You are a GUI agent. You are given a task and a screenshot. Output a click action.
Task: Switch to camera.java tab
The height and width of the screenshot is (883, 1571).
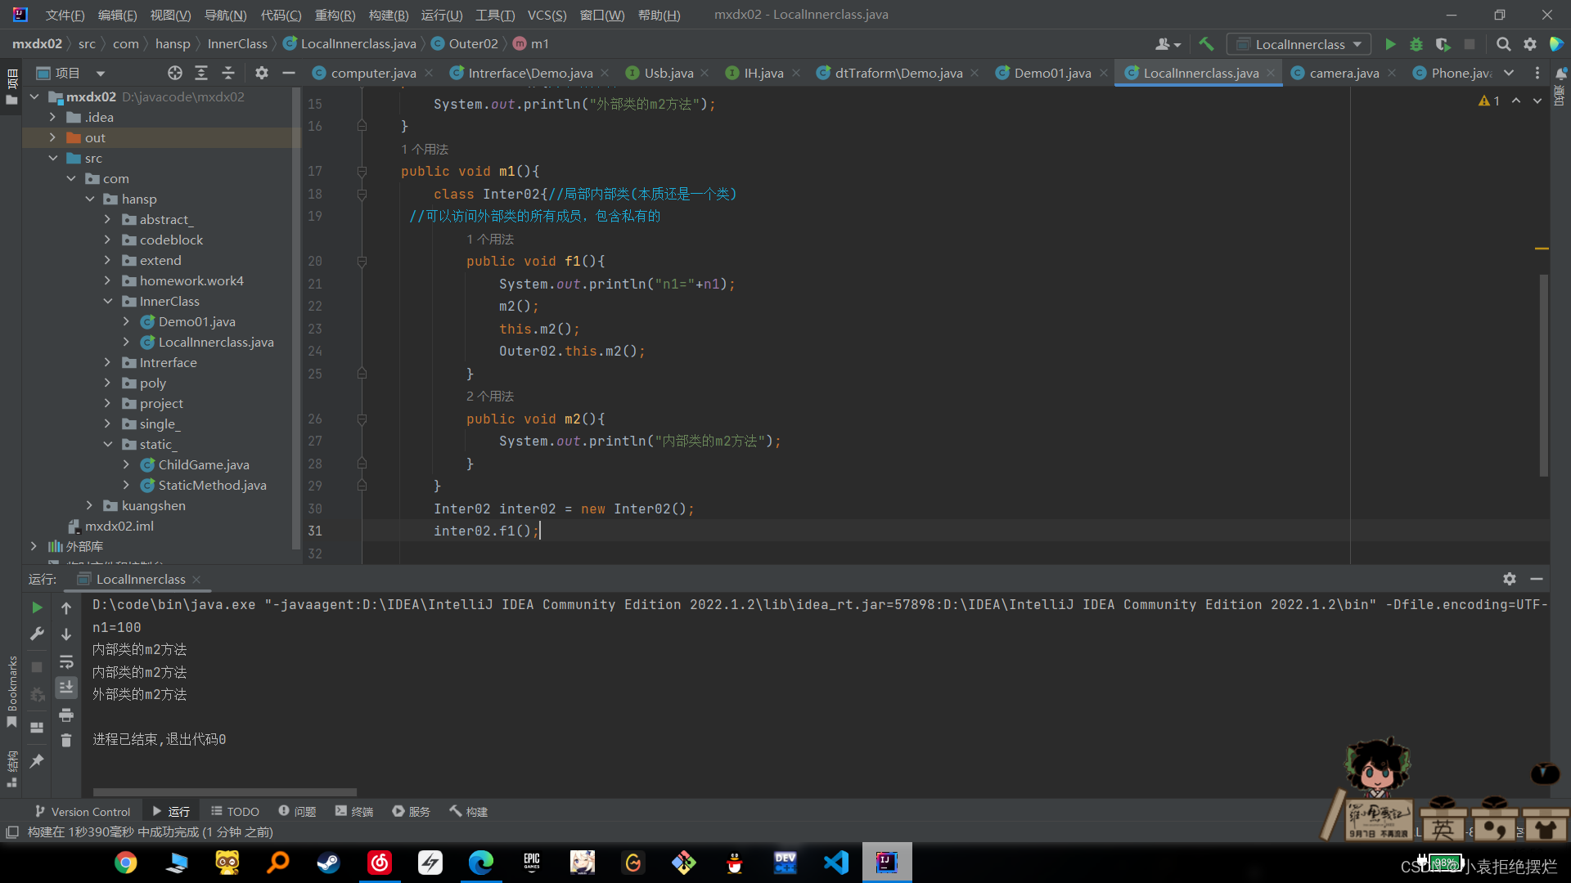pyautogui.click(x=1344, y=73)
